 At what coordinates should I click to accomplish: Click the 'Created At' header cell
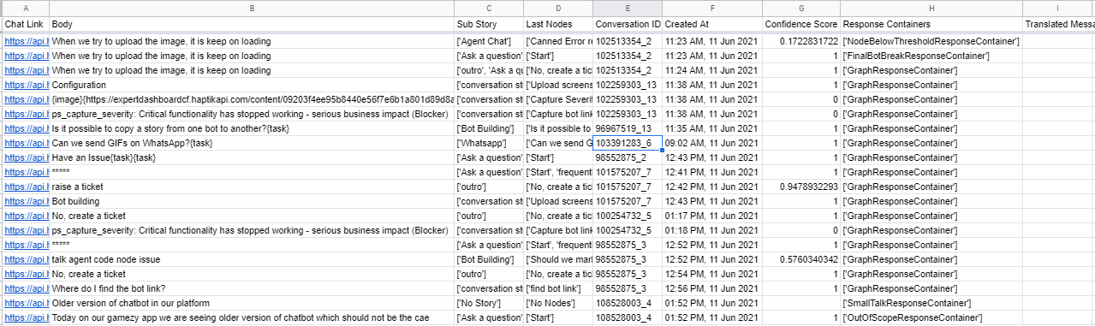712,24
